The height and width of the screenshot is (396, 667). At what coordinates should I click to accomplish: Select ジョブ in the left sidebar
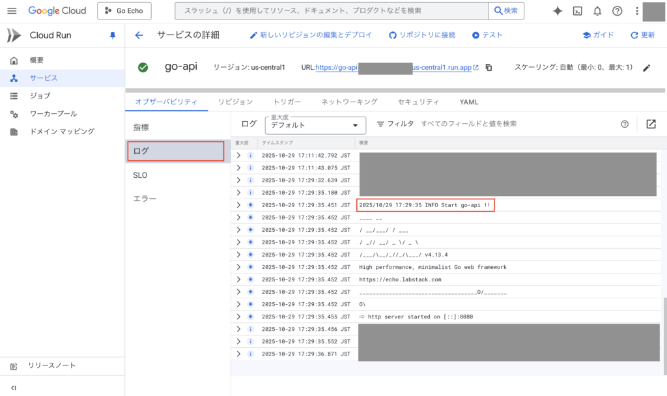(40, 96)
